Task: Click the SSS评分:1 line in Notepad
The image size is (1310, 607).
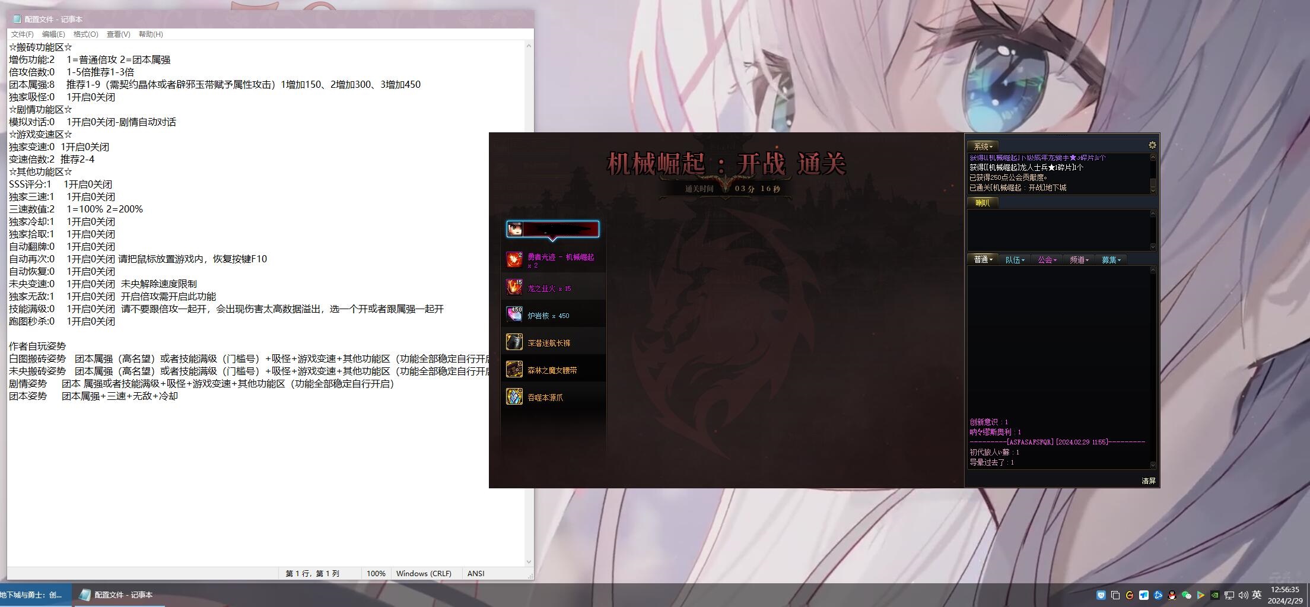Action: tap(61, 185)
